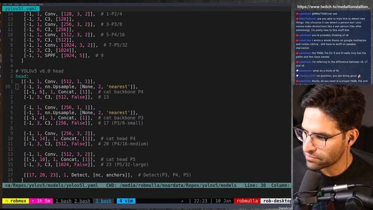Click chat message about detecting a wet person
This screenshot has height=210, width=373.
[x=331, y=24]
